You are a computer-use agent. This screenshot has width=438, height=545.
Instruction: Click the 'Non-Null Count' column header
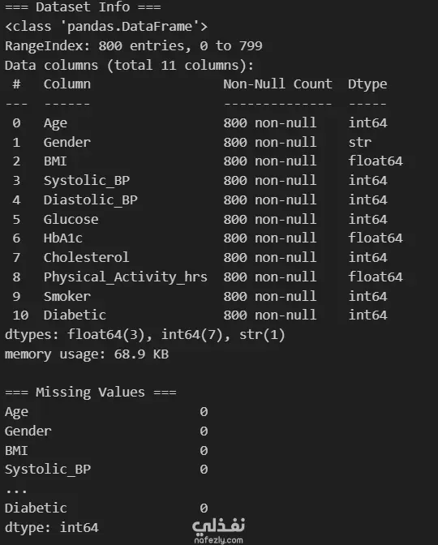277,84
